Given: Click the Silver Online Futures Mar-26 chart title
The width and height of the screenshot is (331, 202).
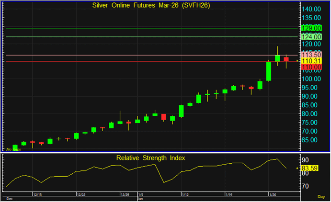Looking at the screenshot, I should (x=149, y=5).
